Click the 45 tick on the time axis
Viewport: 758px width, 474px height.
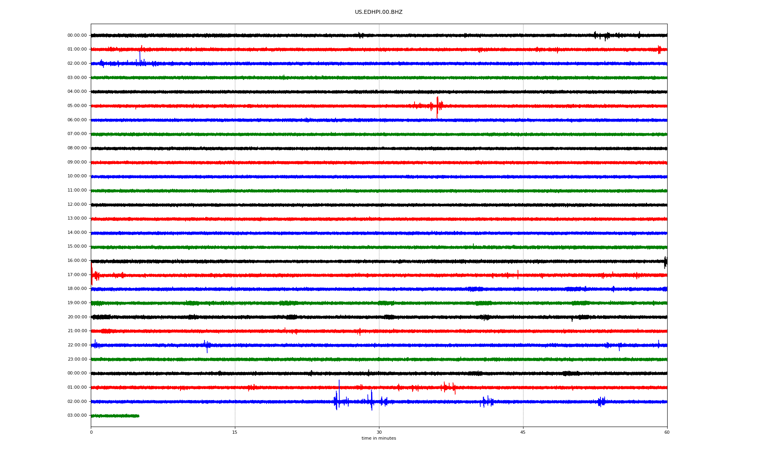[x=523, y=432]
